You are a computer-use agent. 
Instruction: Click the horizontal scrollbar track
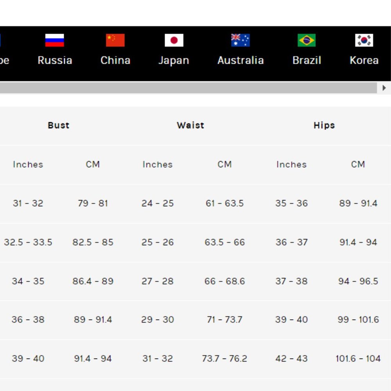click(x=188, y=88)
